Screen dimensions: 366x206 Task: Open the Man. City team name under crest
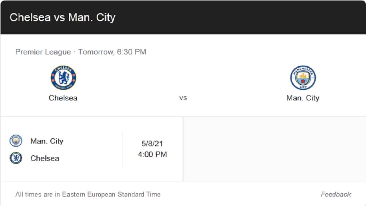pos(303,98)
